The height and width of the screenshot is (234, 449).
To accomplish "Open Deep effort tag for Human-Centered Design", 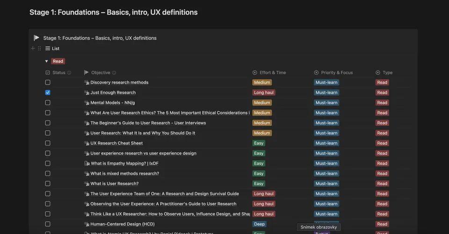I will 259,224.
